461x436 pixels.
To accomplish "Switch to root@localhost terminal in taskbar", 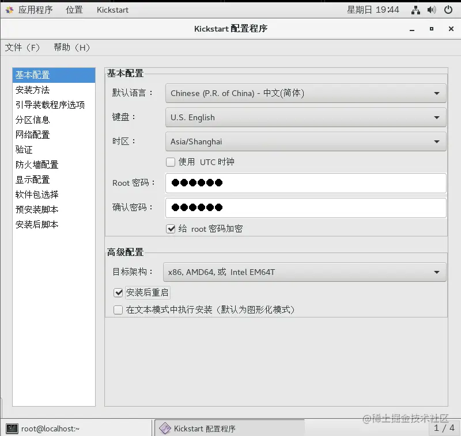I will click(77, 429).
